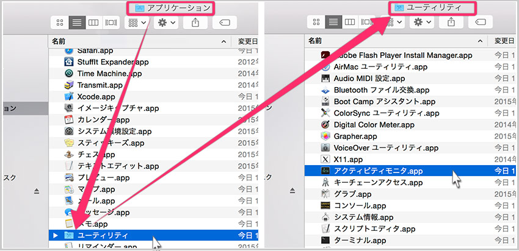The image size is (519, 251).
Task: Select Bluetooth ファイル交換.app icon
Action: point(325,90)
